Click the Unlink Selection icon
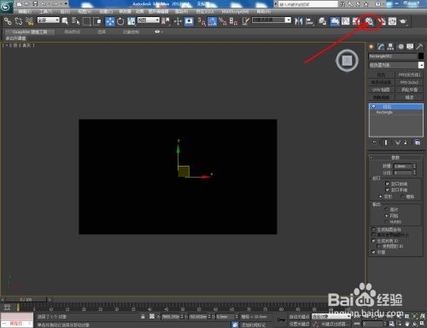 (x=19, y=20)
